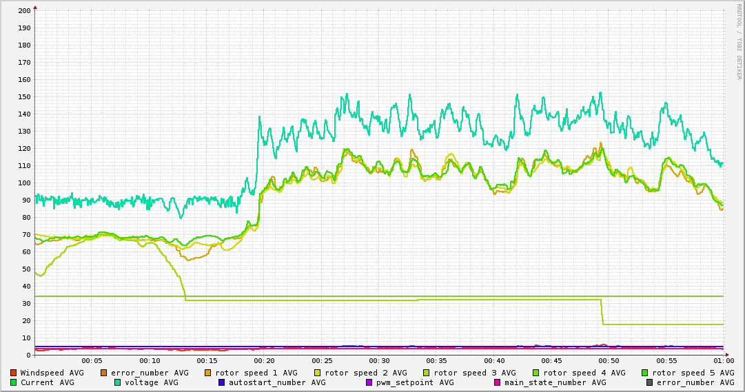Click the Windspeed AVG legend label text
The height and width of the screenshot is (392, 745).
pyautogui.click(x=52, y=373)
